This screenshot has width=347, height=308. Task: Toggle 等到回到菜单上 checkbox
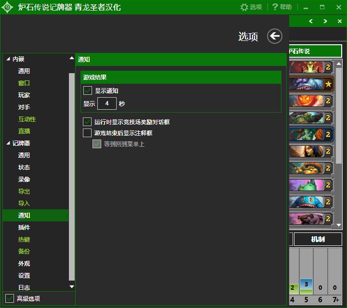(x=97, y=144)
